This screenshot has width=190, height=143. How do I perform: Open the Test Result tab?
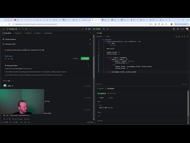[x=110, y=88]
